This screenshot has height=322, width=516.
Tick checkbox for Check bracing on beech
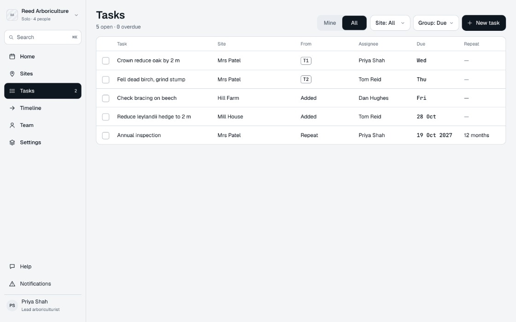point(106,98)
